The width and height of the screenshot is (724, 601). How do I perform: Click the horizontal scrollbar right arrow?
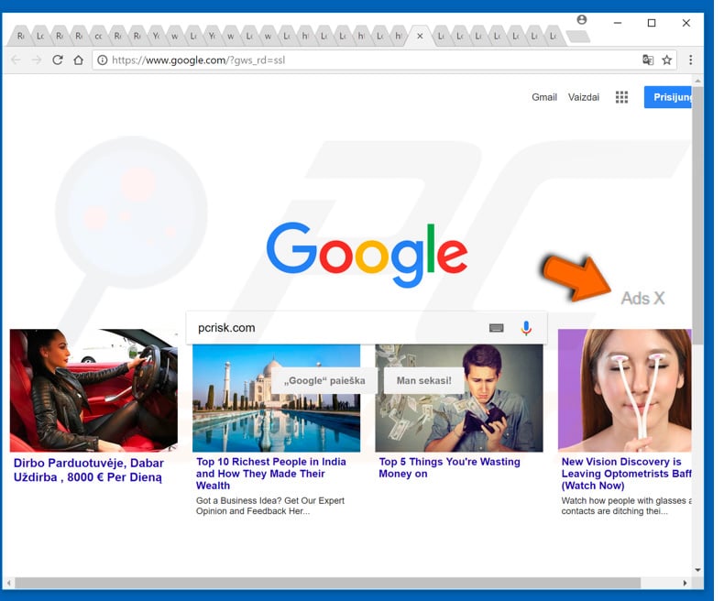[685, 583]
